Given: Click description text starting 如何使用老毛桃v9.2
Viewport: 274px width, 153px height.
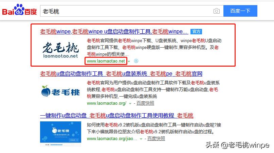Looking at the screenshot, I should coord(154,128).
